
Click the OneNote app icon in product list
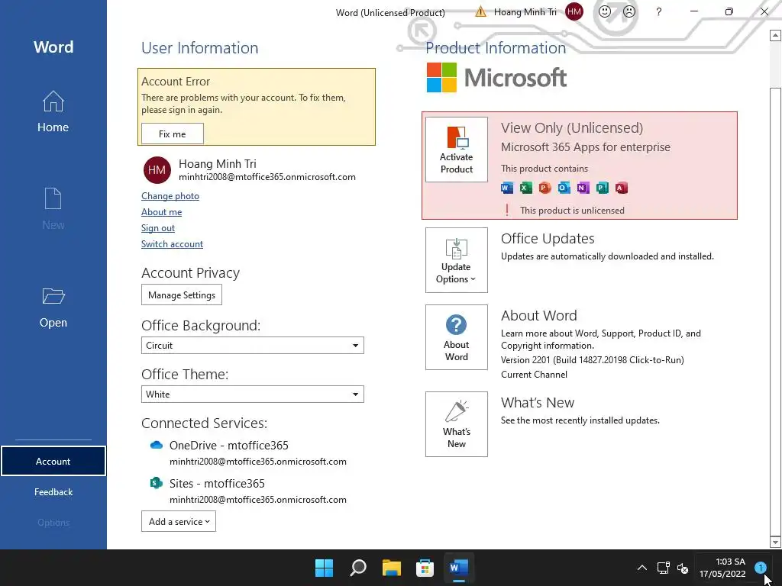[x=583, y=188]
